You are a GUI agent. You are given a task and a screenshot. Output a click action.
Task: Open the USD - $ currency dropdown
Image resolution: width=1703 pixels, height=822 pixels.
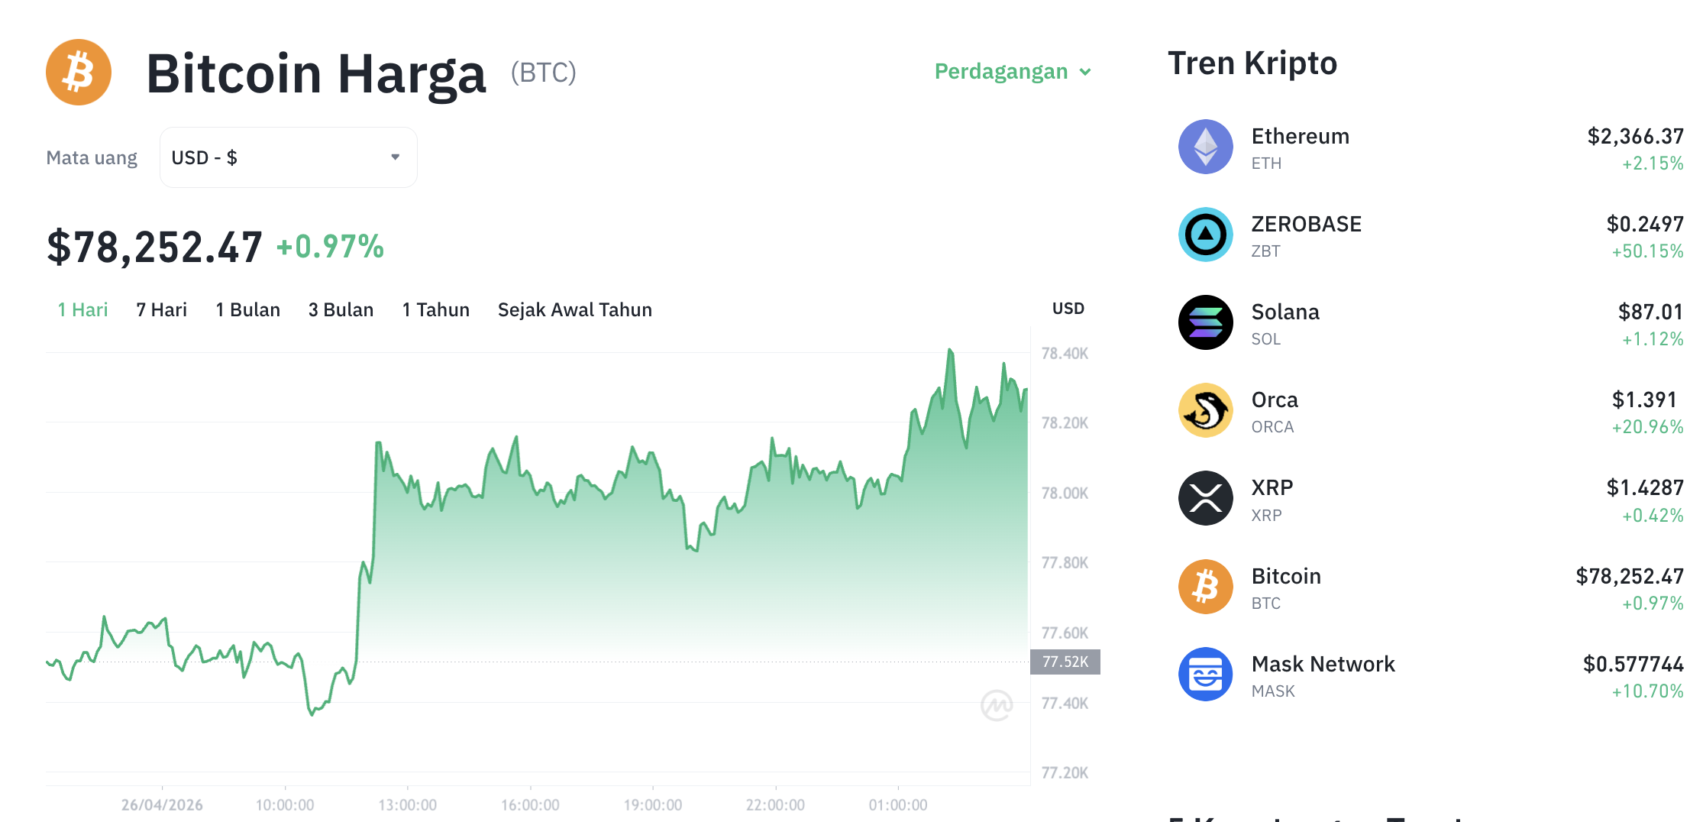coord(288,157)
